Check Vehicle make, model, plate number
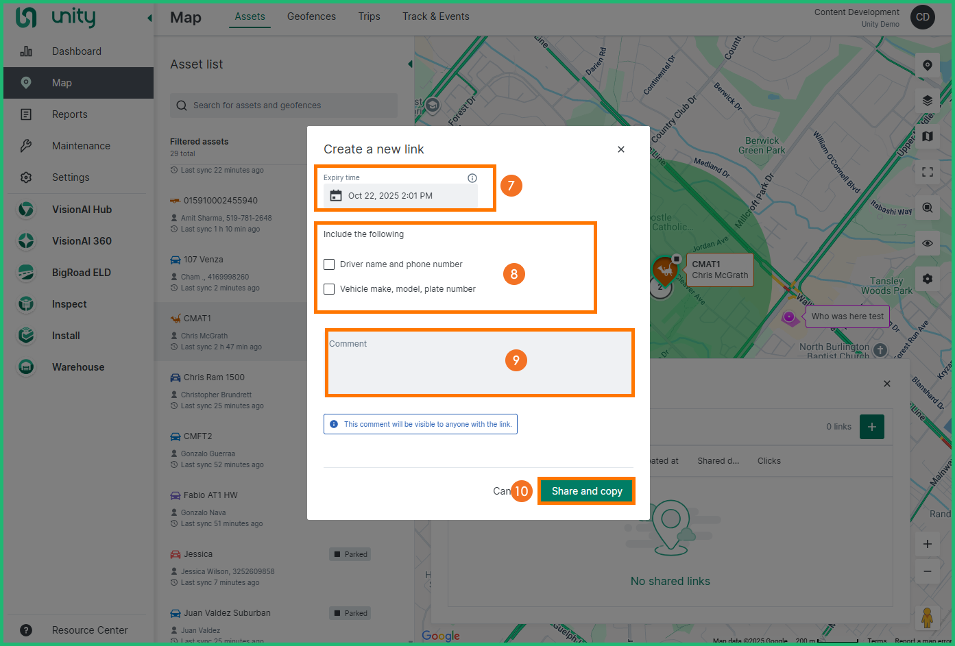The image size is (955, 646). pyautogui.click(x=329, y=289)
